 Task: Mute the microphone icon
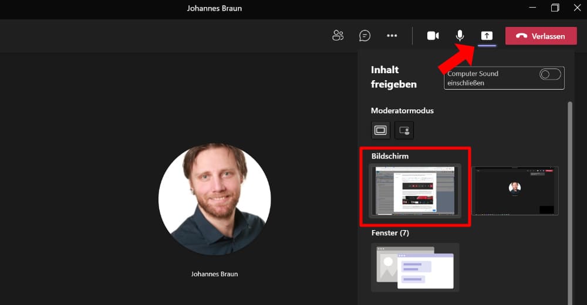pos(460,36)
